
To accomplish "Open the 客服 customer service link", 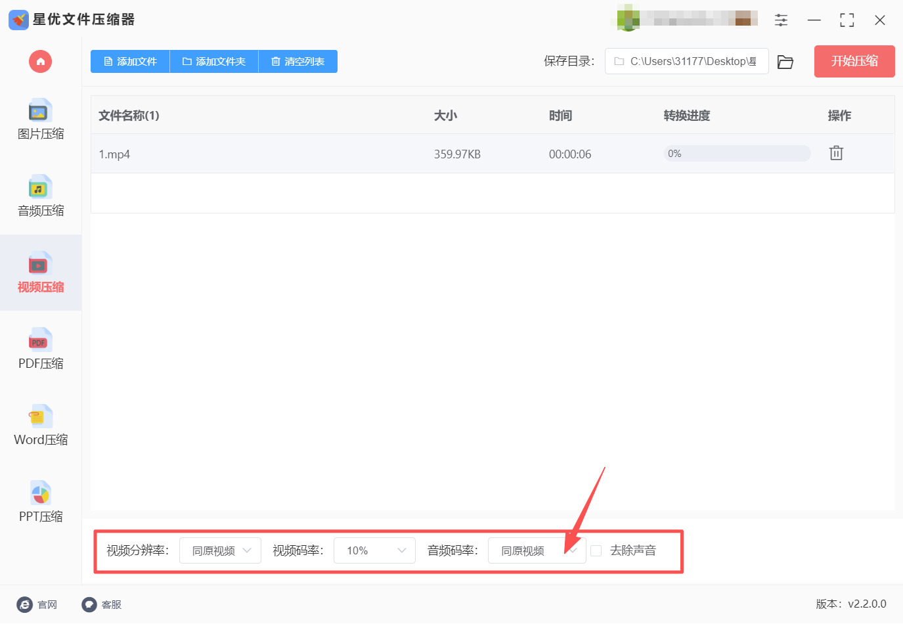I will coord(102,604).
